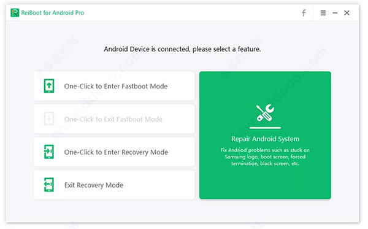The image size is (368, 229).
Task: Click the ReiBoot for Android Pro title
Action: pos(53,13)
